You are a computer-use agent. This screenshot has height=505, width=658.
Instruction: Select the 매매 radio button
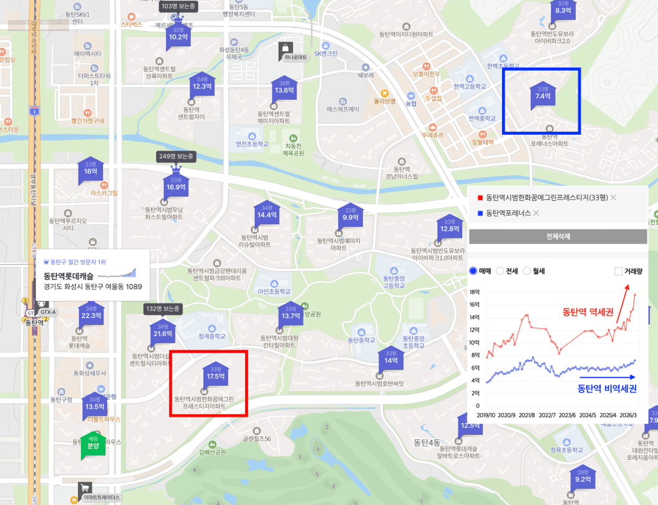[473, 271]
